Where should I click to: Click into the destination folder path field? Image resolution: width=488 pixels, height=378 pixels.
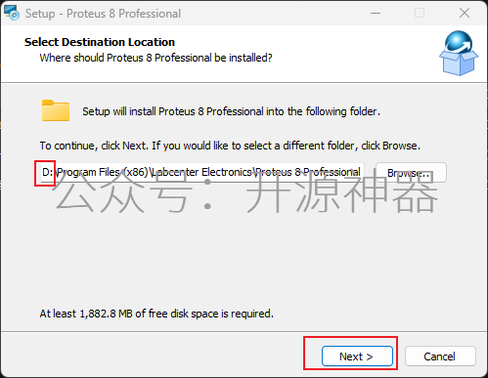(x=201, y=172)
